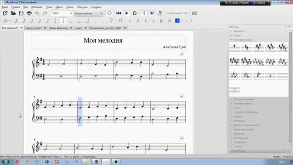Open the page view mode dropdown
The image size is (293, 165).
point(88,13)
